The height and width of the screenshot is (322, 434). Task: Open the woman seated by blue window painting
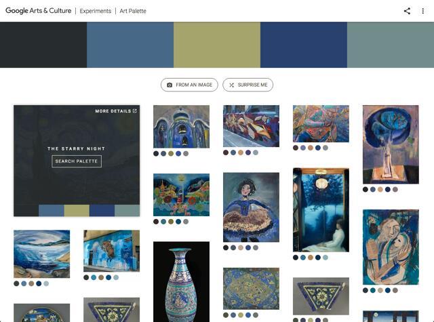[x=321, y=210]
